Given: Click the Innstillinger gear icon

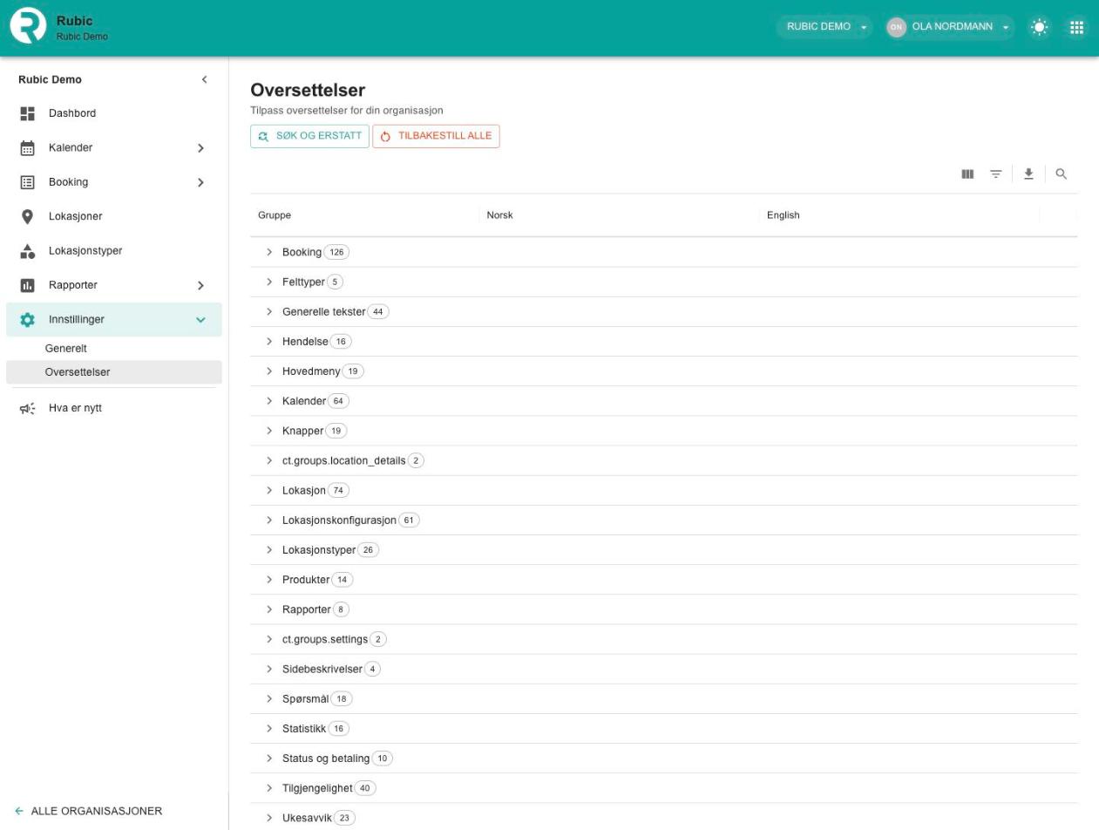Looking at the screenshot, I should point(28,320).
